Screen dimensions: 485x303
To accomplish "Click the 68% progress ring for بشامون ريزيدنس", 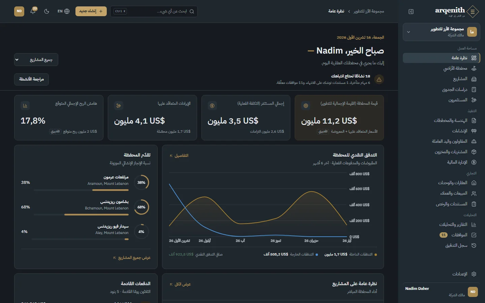I will (141, 207).
